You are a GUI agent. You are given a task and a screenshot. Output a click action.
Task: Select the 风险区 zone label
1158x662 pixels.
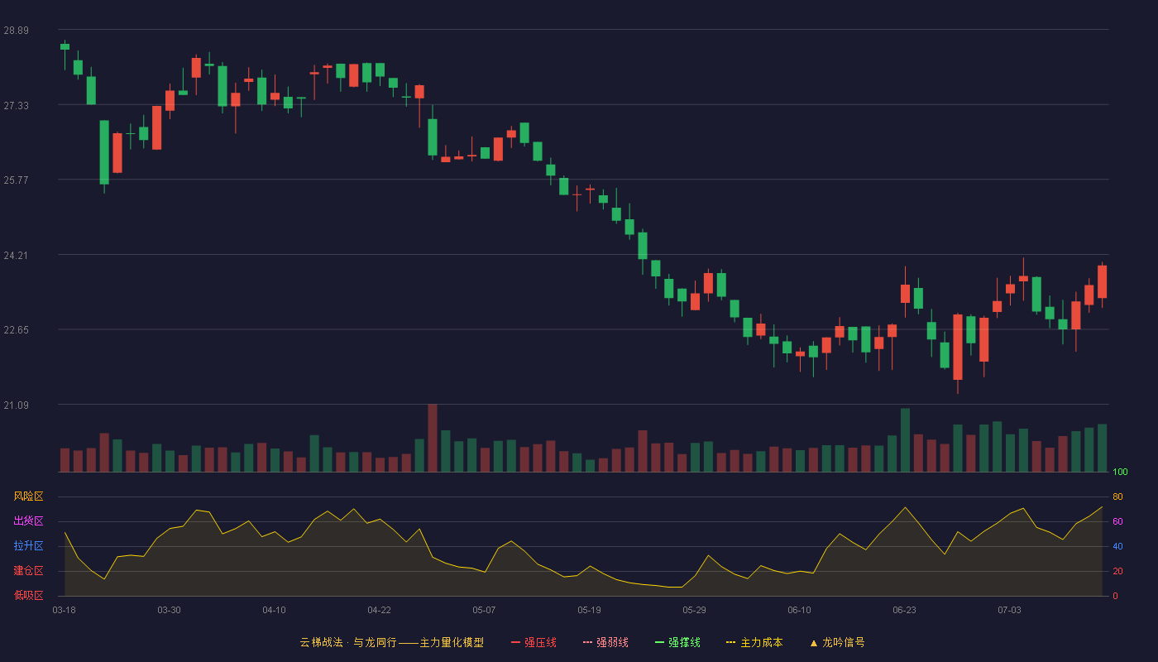pyautogui.click(x=28, y=496)
